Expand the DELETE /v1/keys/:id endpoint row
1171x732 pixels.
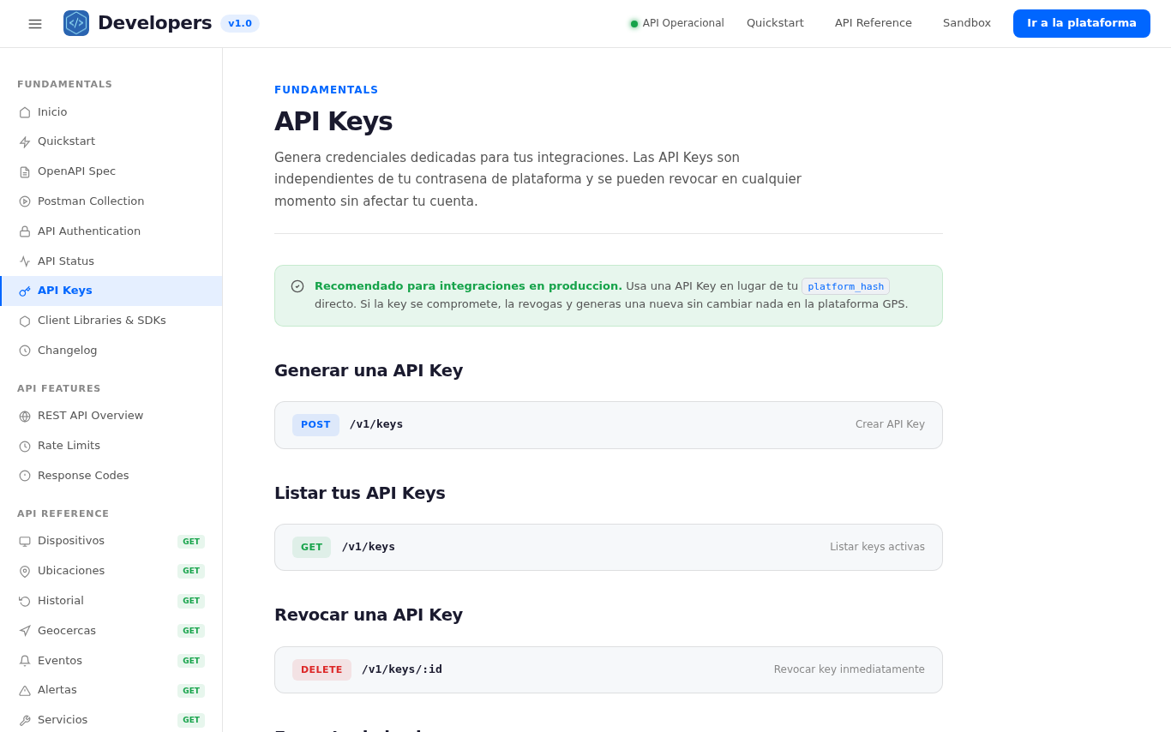pos(609,669)
